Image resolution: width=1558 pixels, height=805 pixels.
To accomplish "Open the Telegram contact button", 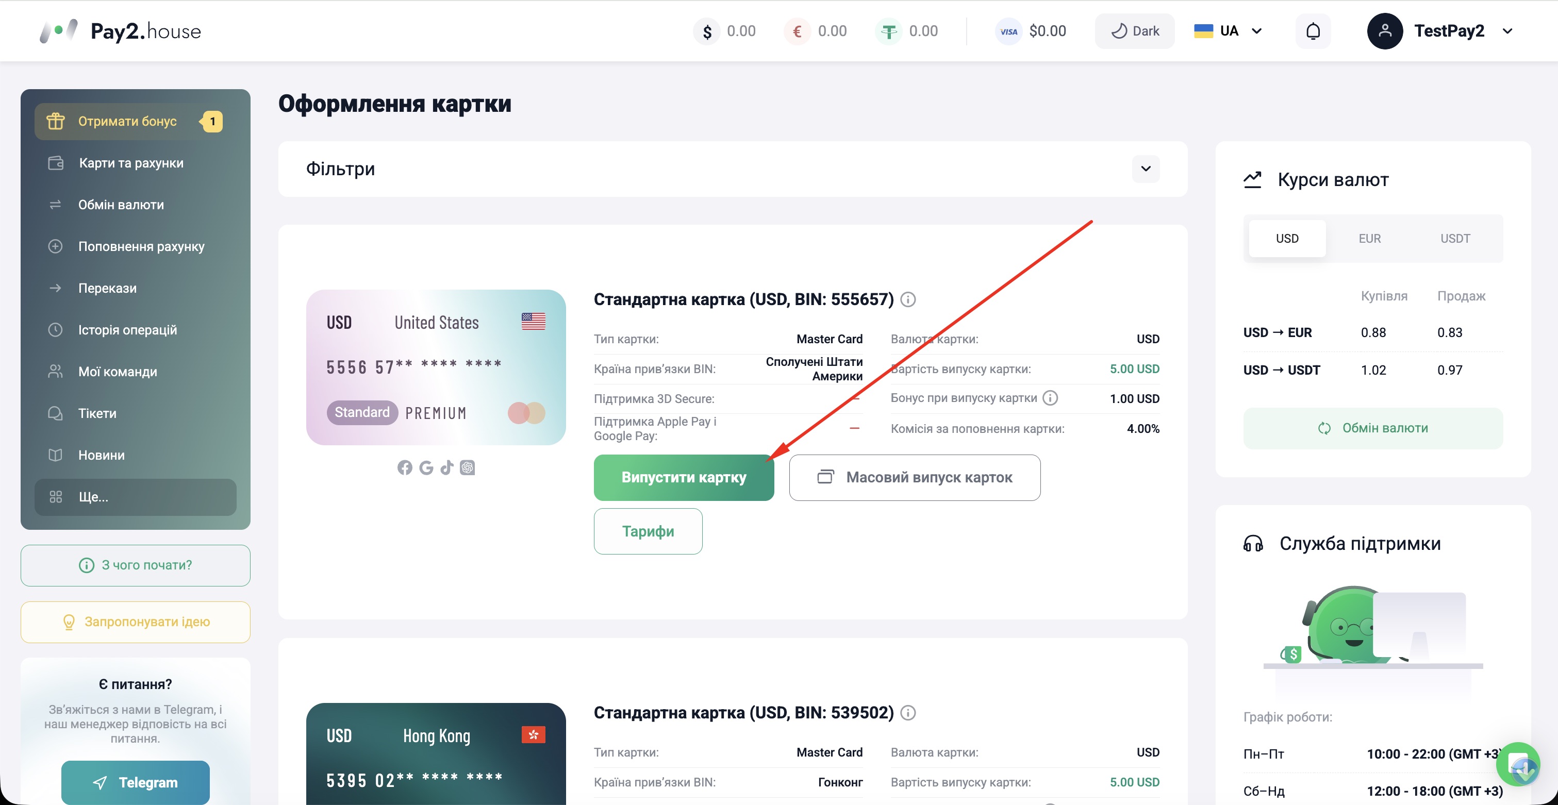I will click(x=136, y=783).
